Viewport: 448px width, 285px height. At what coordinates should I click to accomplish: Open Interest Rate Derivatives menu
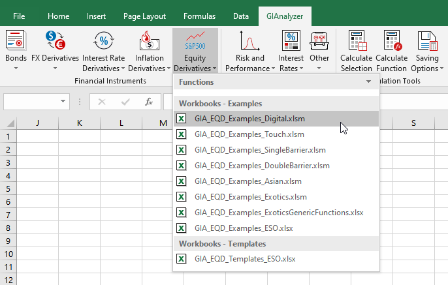click(103, 50)
